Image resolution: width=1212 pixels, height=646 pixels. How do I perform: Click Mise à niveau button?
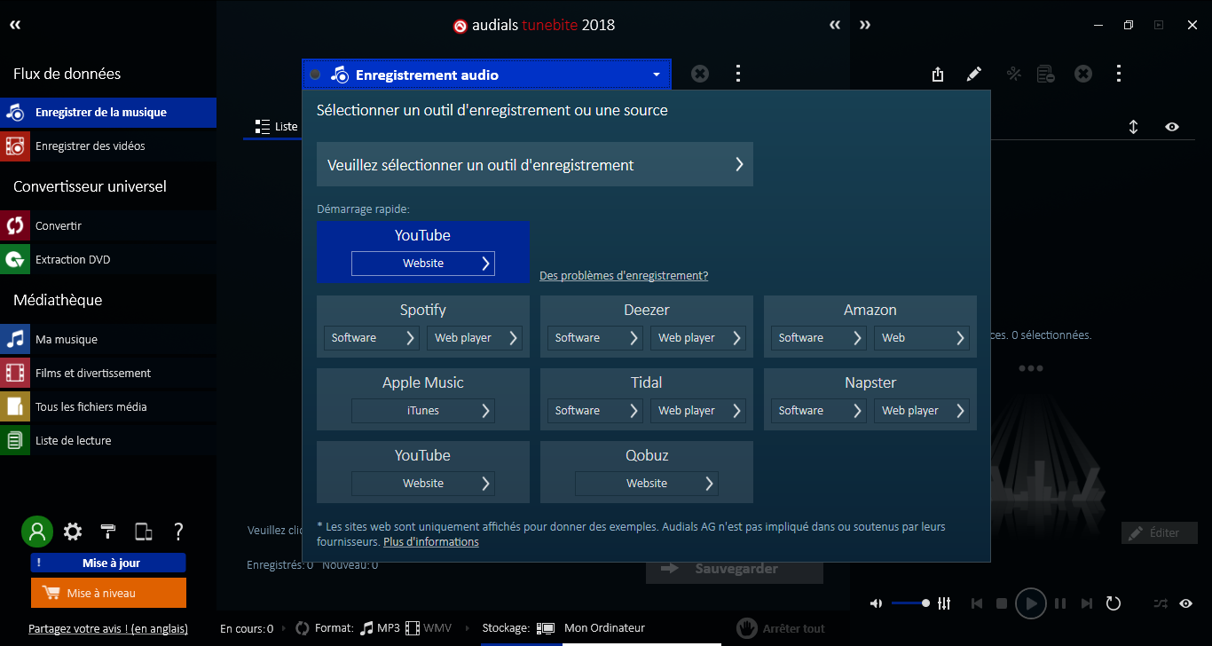click(108, 593)
